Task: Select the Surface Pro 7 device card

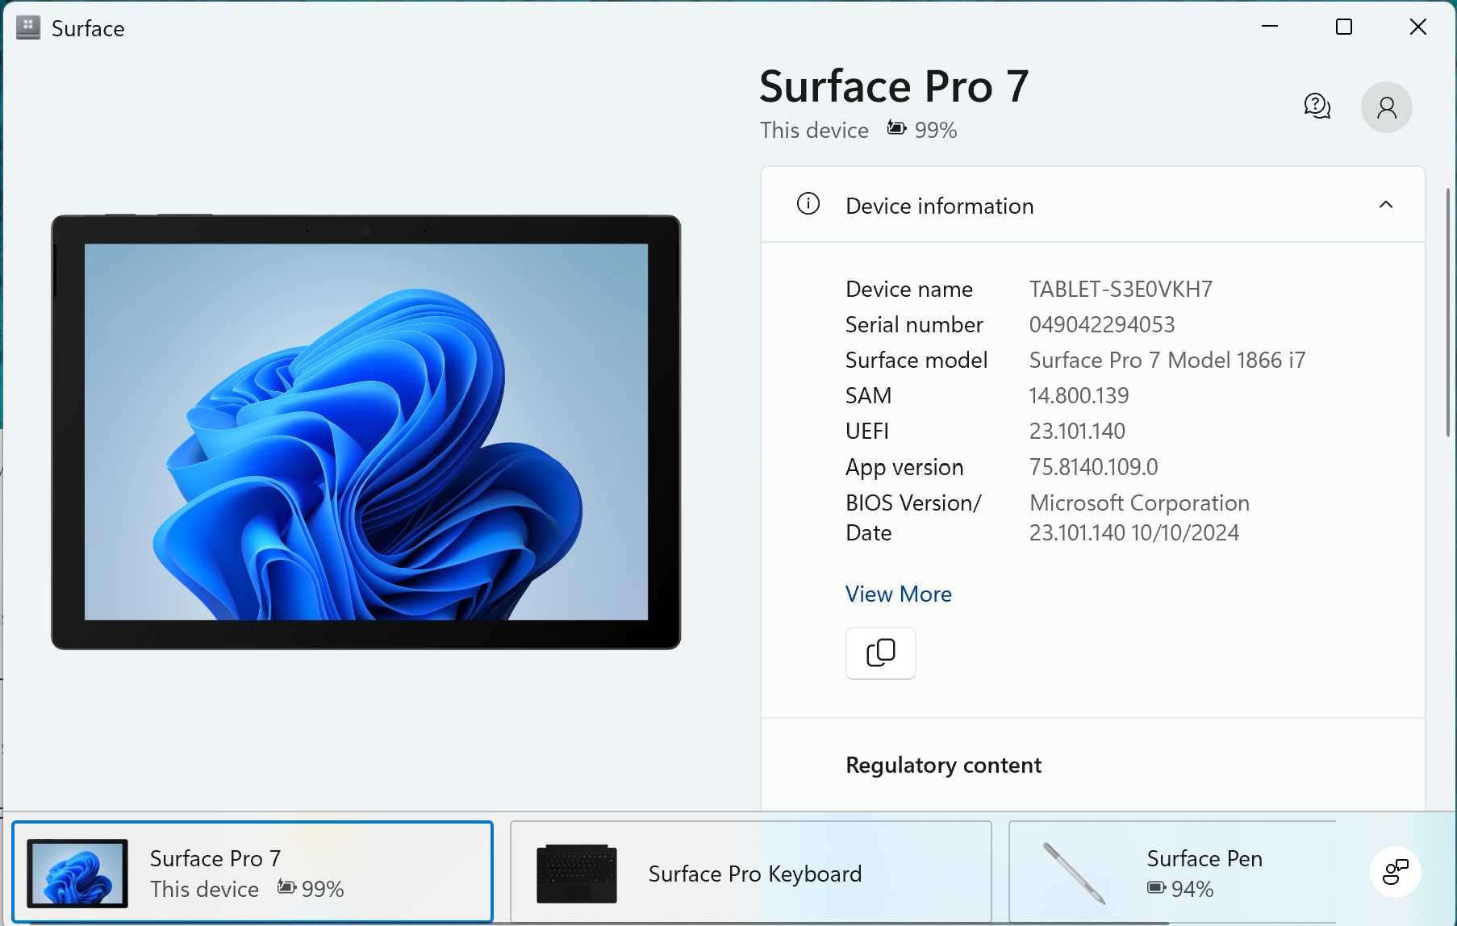Action: pos(253,872)
